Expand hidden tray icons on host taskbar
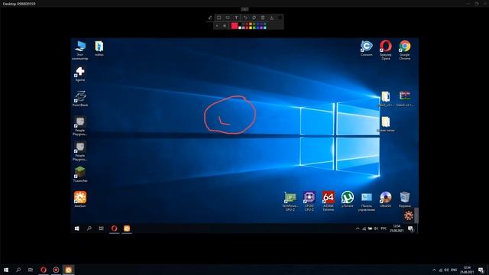Viewport: 489px width, 275px height. pos(435,270)
